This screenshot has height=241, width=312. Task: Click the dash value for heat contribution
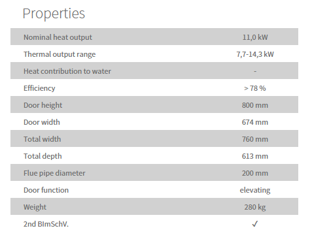(255, 71)
